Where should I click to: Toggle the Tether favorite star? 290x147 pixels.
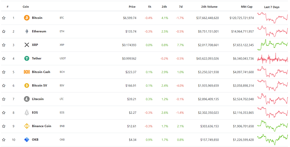[x=4, y=59]
